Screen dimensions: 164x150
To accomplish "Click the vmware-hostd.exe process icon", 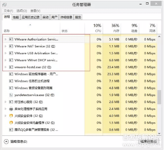I will coord(11,67).
